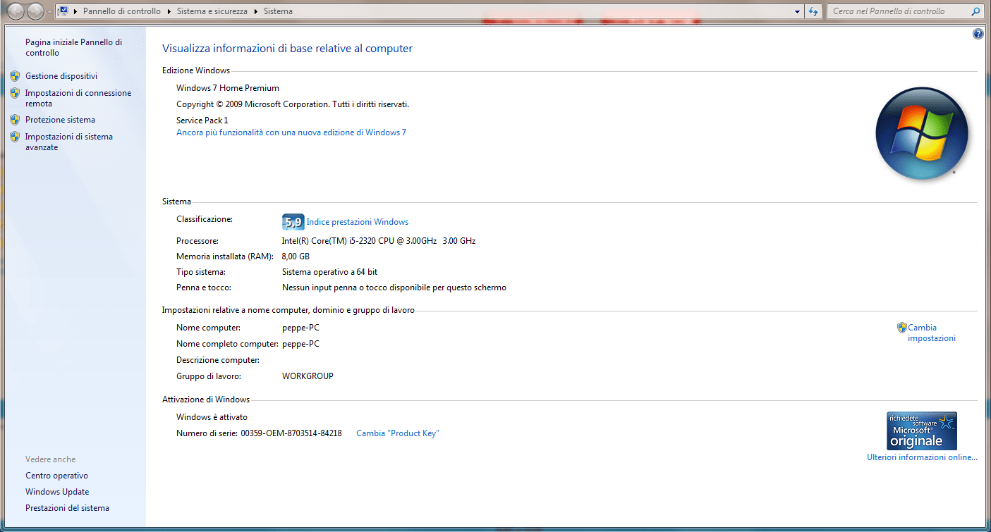Click the Intel Core i5-2320 processor value

coord(379,241)
